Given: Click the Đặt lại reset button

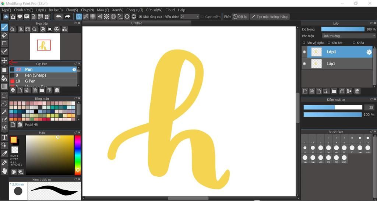Looking at the screenshot, I should point(240,17).
